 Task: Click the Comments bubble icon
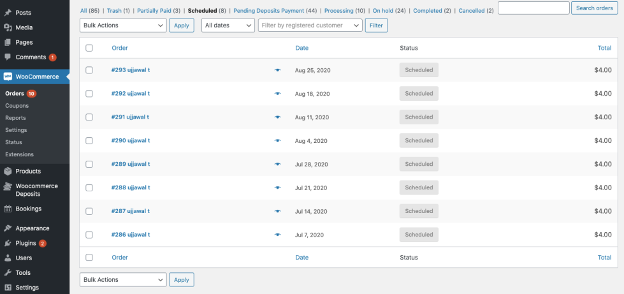(x=8, y=57)
